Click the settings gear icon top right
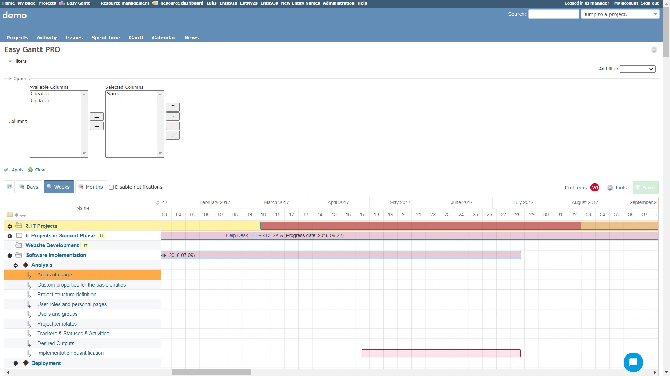670x376 pixels. click(x=654, y=50)
